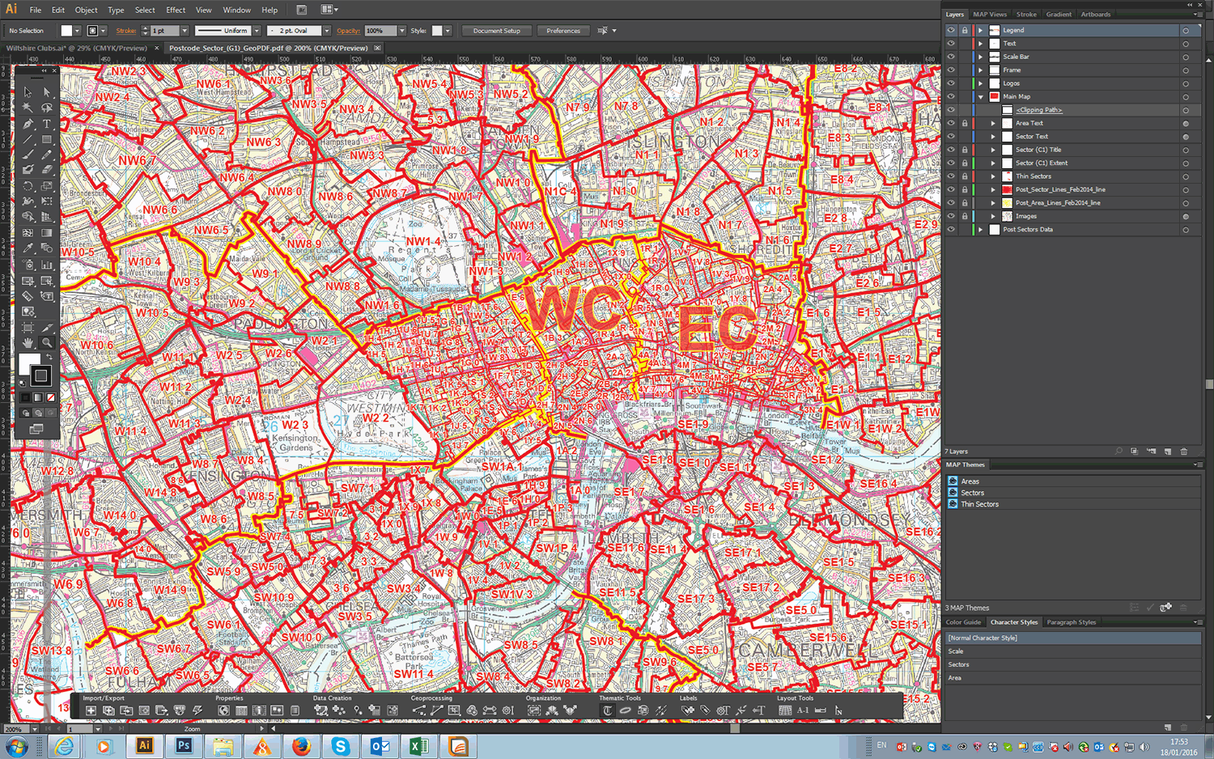This screenshot has width=1214, height=759.
Task: Click first icon under Geoprocessing
Action: pyautogui.click(x=418, y=710)
